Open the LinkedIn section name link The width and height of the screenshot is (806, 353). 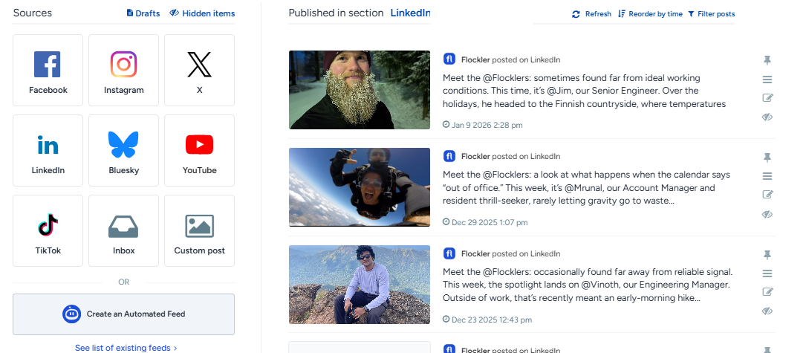(410, 13)
